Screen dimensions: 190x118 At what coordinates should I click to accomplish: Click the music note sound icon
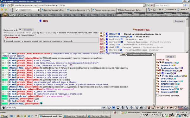131,108
